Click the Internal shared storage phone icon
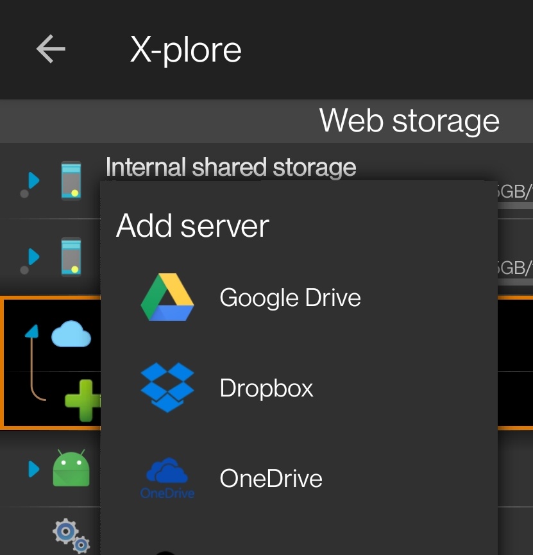Screen dimensions: 533x555 coord(71,181)
